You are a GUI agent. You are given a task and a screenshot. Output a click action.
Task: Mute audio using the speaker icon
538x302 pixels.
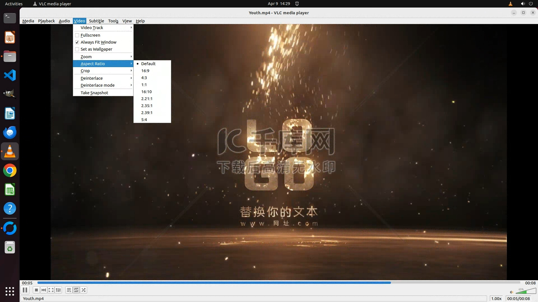pos(511,292)
